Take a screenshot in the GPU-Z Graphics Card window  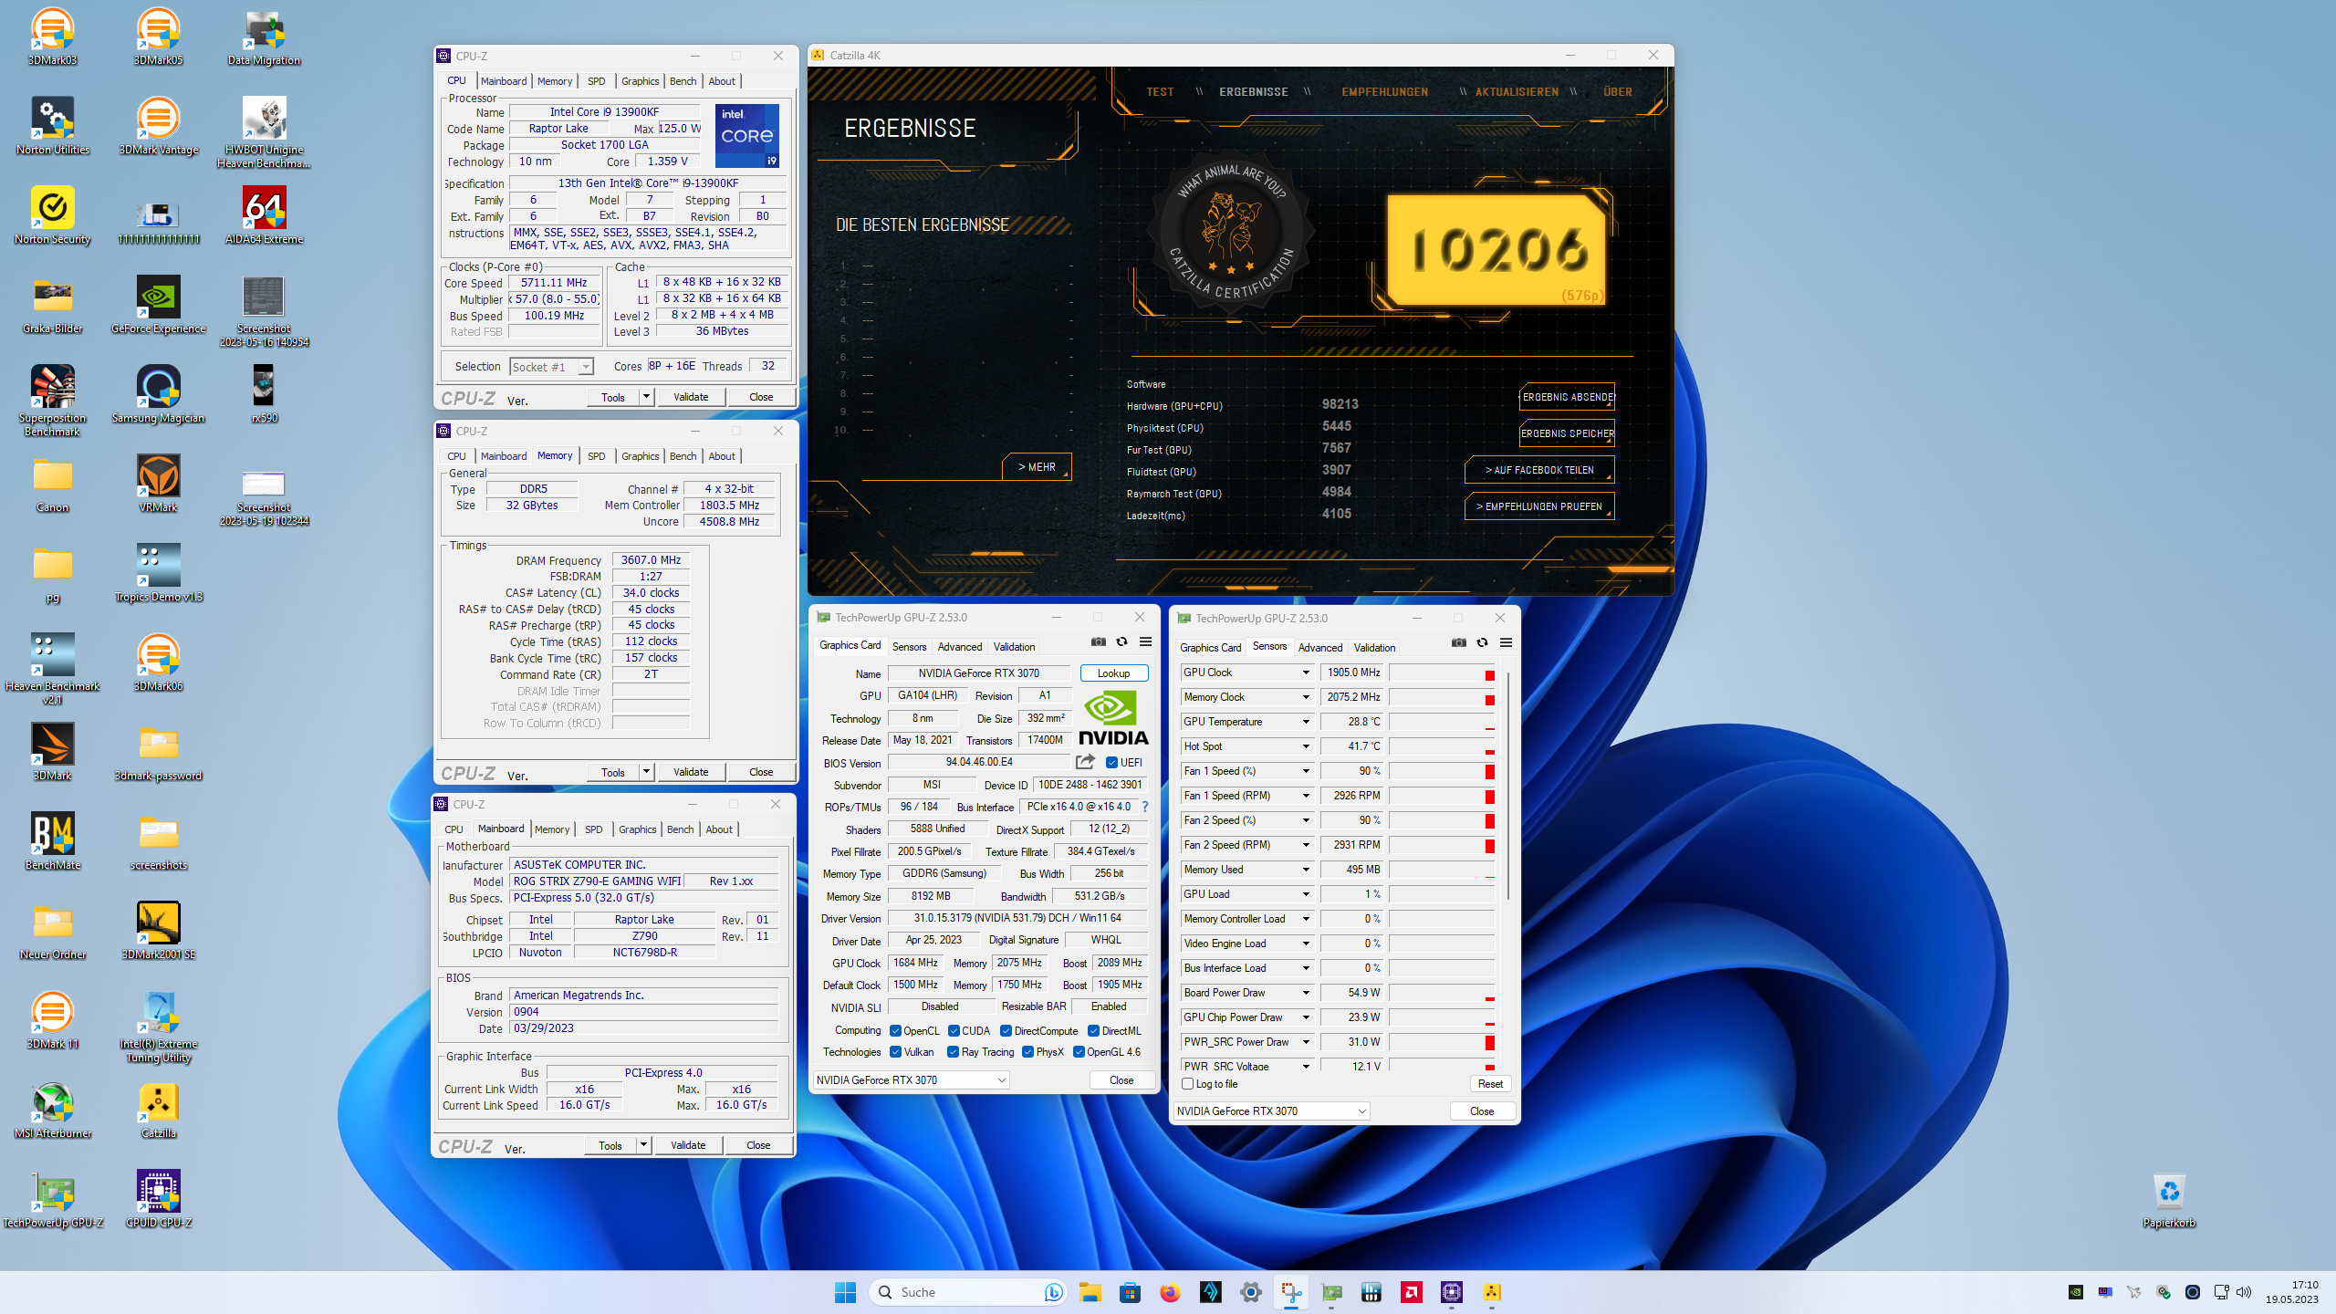point(1098,642)
